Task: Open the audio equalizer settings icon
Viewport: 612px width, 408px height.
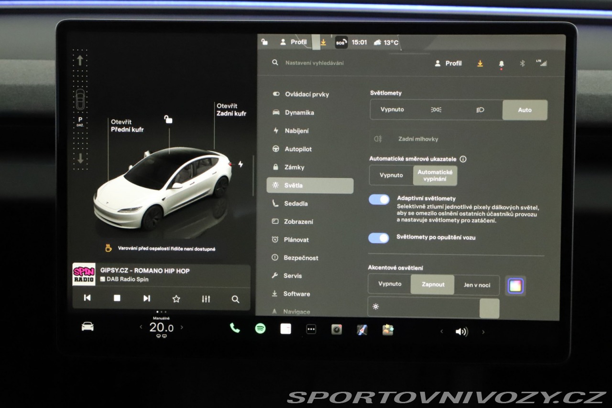Action: click(206, 299)
